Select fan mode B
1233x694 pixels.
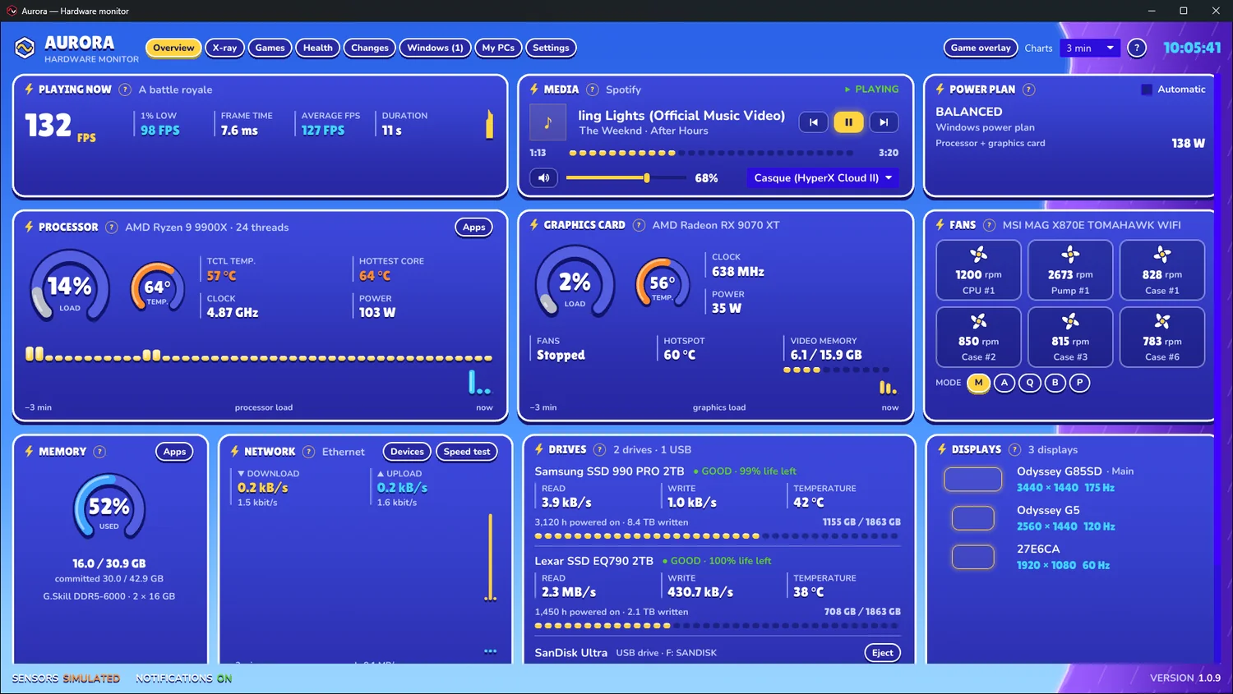tap(1055, 383)
